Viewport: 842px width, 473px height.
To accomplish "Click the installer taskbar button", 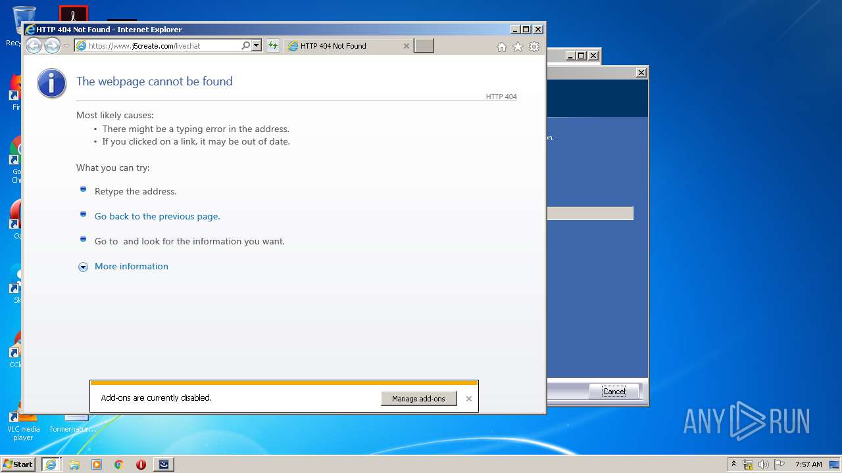I will point(164,464).
